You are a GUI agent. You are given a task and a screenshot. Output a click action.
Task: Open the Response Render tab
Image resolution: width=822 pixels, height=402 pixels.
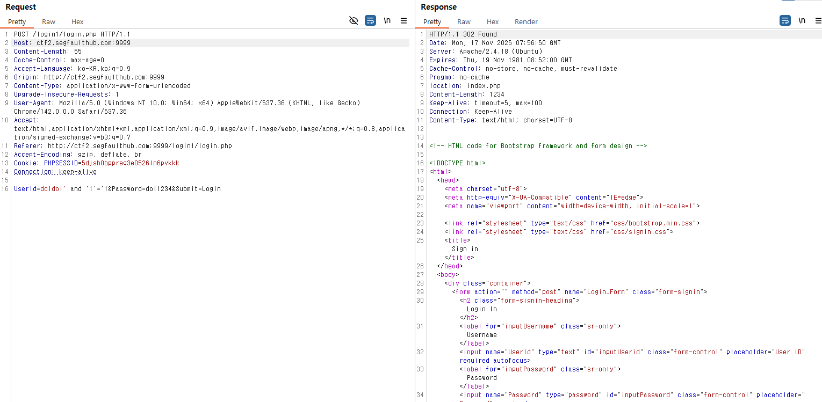[526, 22]
